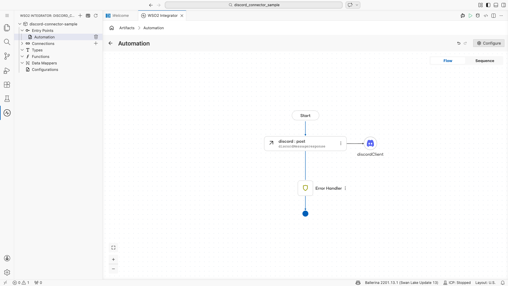Redo the diagram change
This screenshot has height=286, width=508.
coord(465,43)
